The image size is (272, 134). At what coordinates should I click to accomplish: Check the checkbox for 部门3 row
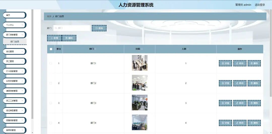(x=51, y=103)
